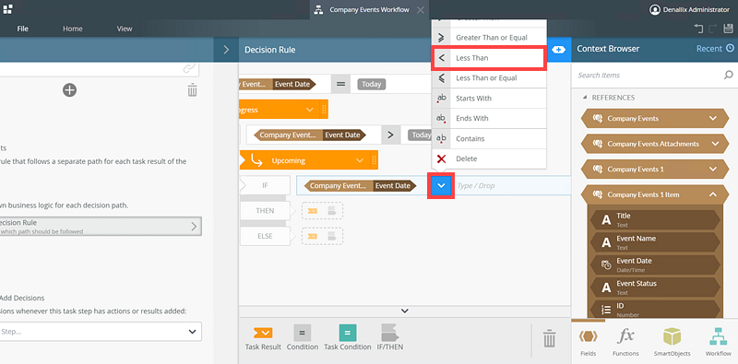
Task: Choose Greater Than or Equal operator
Action: click(489, 38)
